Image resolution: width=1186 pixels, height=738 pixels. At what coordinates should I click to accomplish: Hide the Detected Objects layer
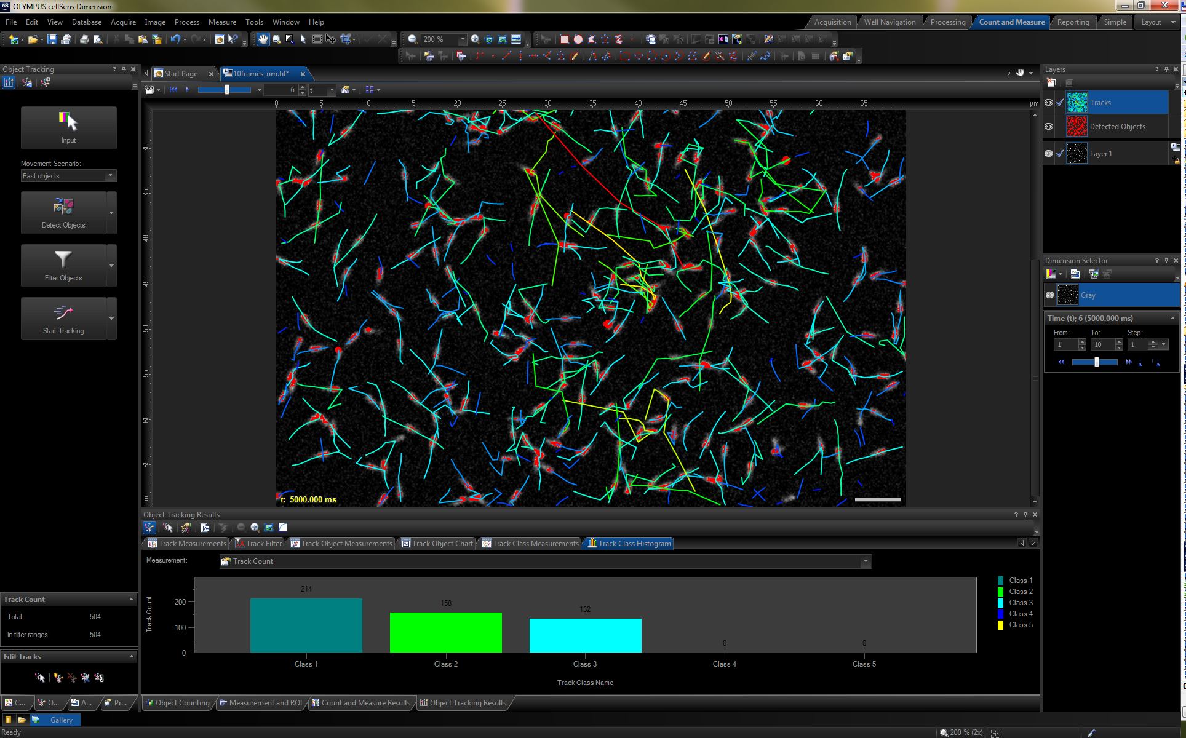pyautogui.click(x=1049, y=127)
